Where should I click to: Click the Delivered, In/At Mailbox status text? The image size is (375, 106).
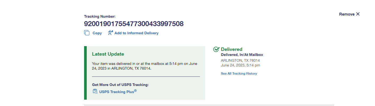[242, 55]
